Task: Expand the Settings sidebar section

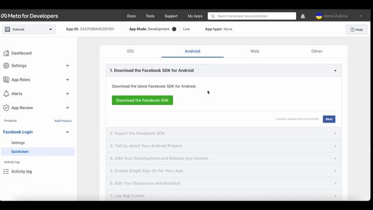Action: 68,65
